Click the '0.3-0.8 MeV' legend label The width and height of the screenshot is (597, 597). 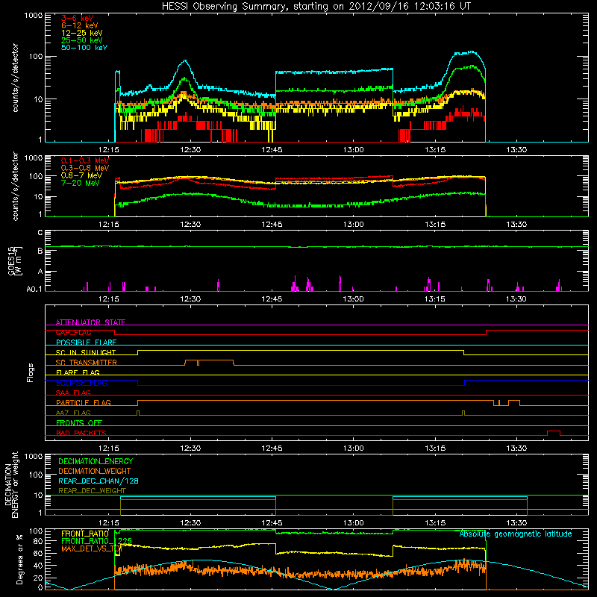pyautogui.click(x=85, y=169)
